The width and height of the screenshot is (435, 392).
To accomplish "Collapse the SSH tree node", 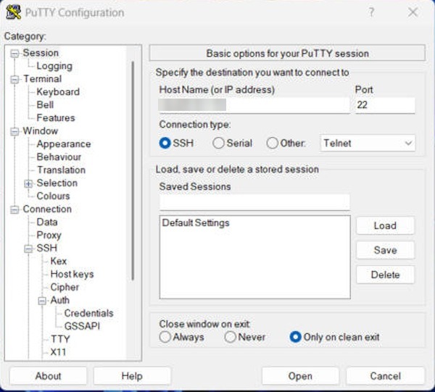I will 28,249.
